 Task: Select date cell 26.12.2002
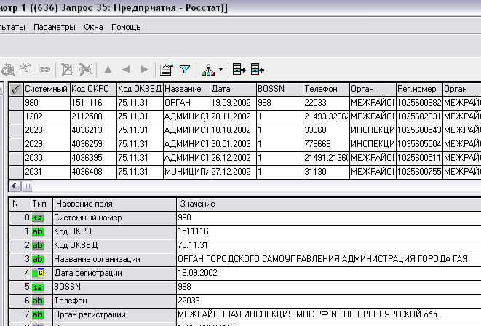tap(233, 158)
